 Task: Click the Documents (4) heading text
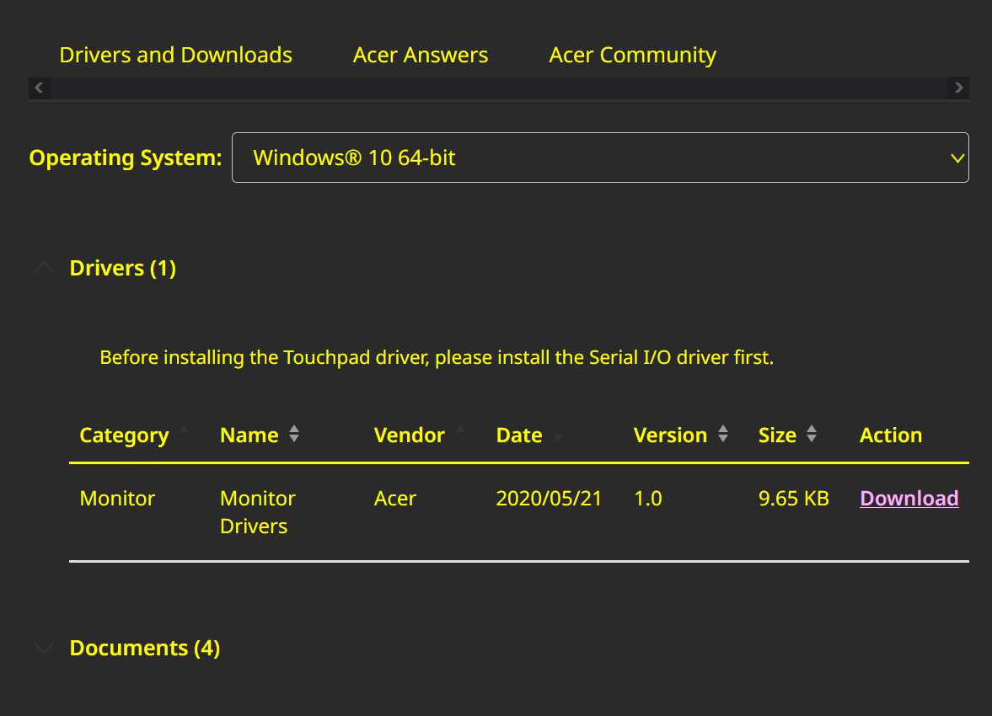(x=144, y=649)
